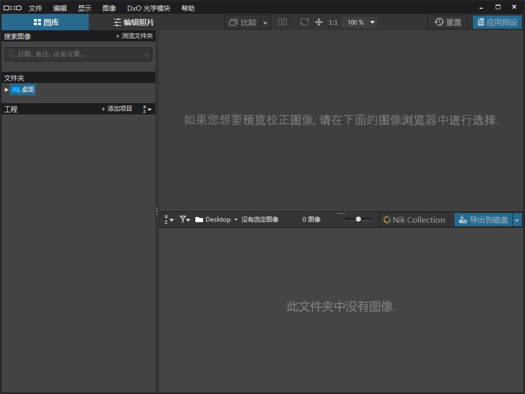Open the 图像 menu
This screenshot has height=394, width=525.
coord(109,8)
